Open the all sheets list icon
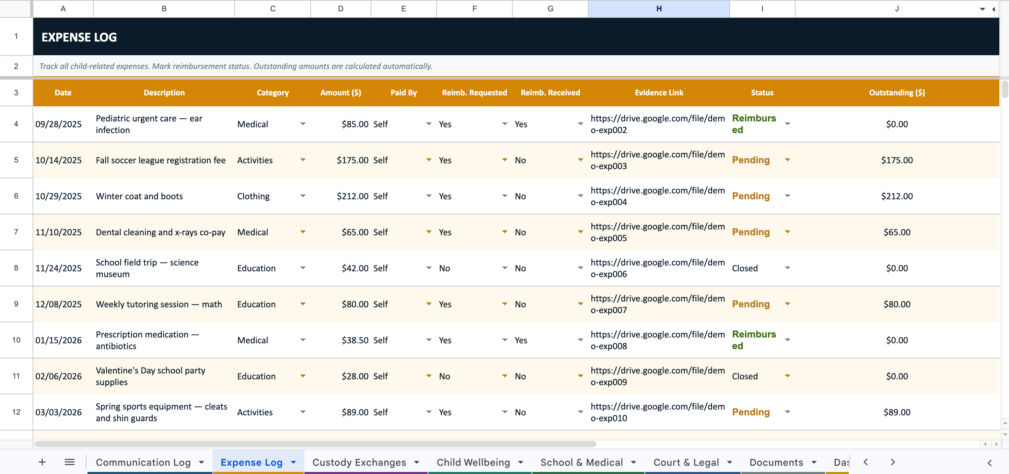 70,462
